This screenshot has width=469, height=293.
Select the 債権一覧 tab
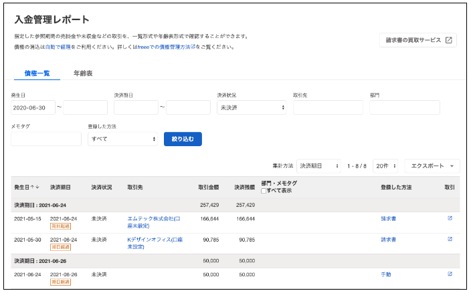[x=37, y=73]
